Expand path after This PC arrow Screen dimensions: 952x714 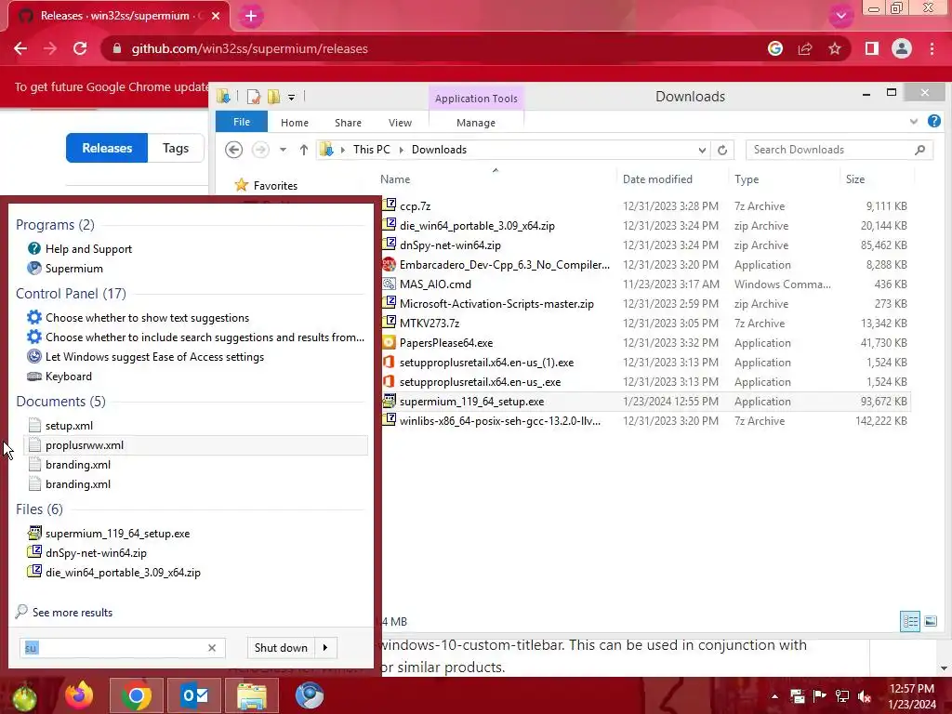point(401,150)
